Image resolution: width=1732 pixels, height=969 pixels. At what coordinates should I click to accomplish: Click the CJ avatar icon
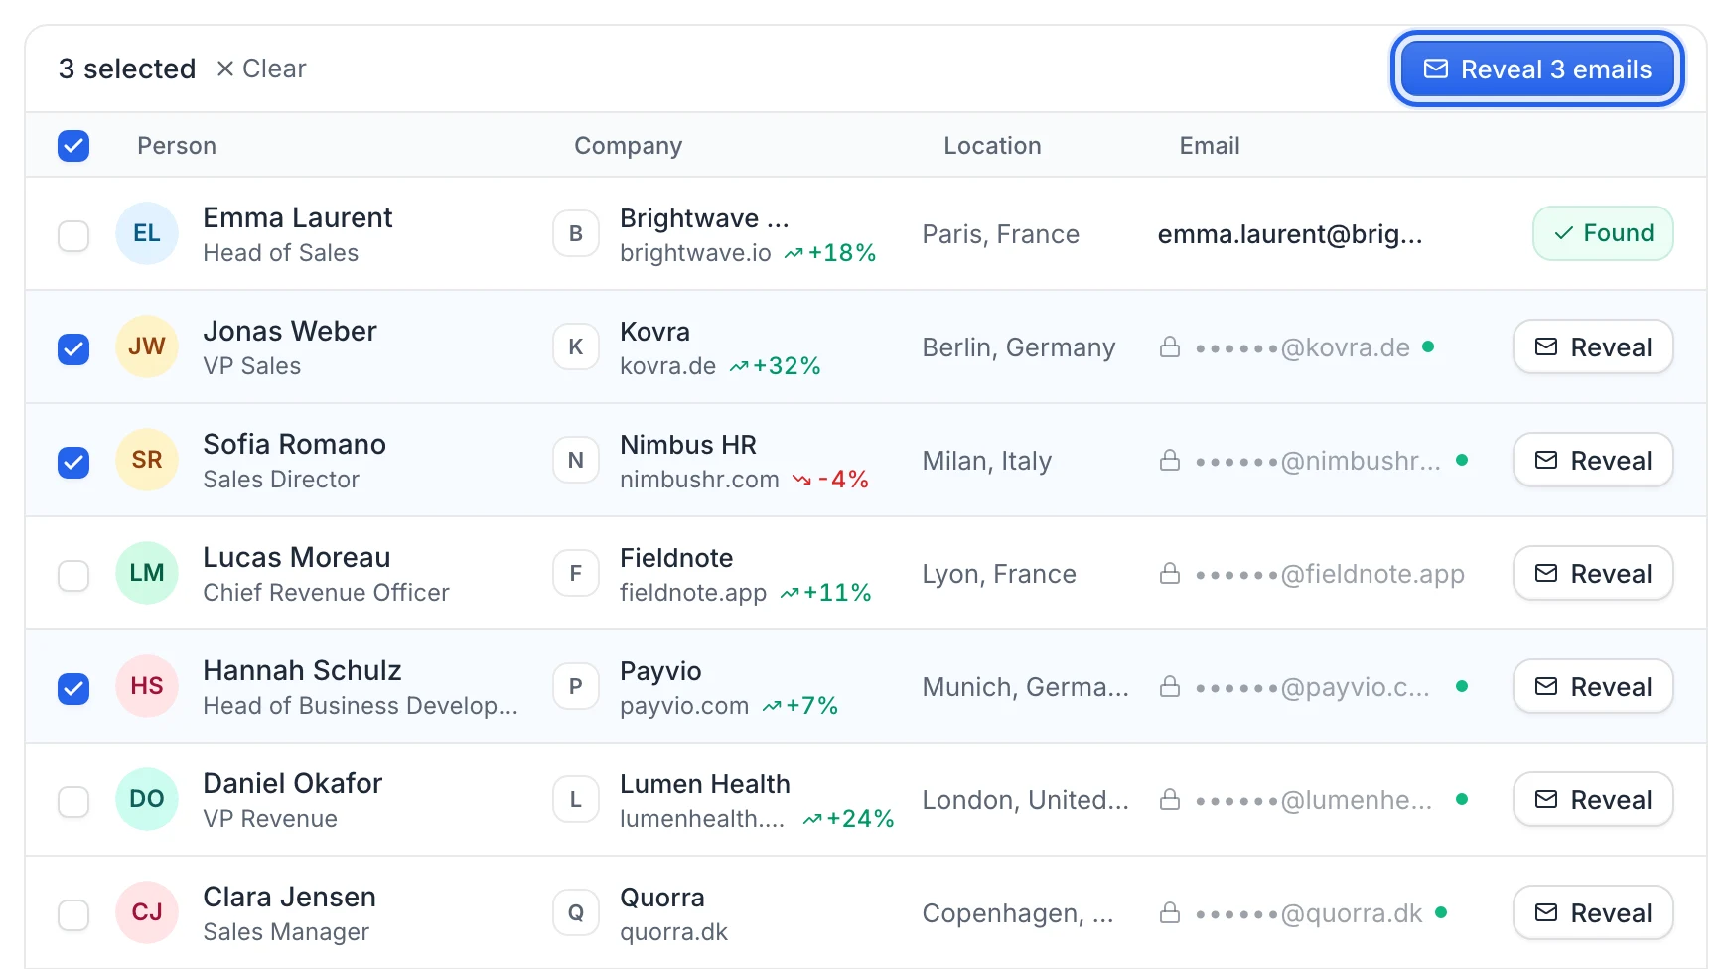point(147,912)
